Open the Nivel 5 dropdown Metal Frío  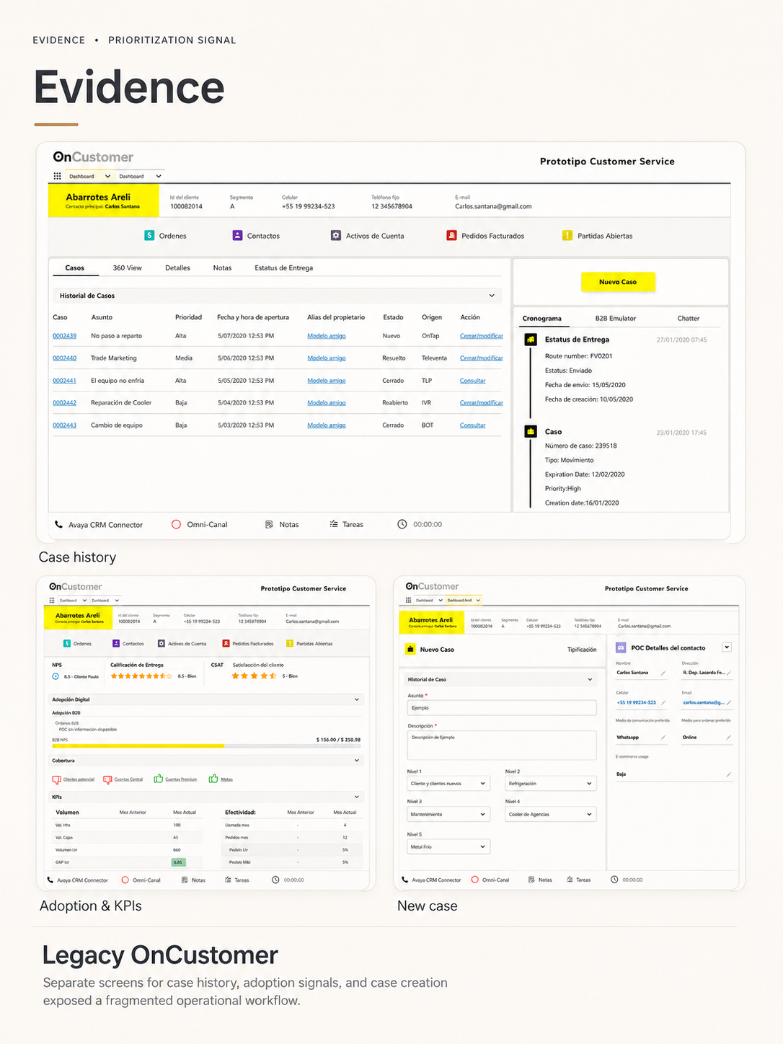(x=448, y=846)
